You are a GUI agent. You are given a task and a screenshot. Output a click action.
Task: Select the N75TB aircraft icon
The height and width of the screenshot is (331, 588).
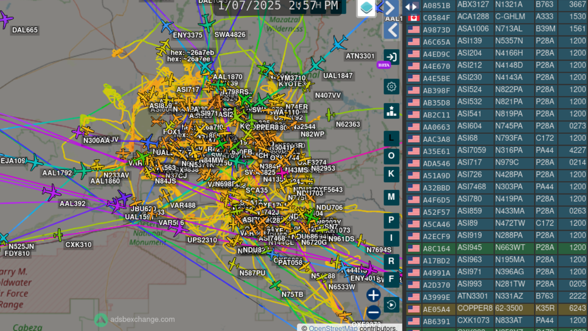[276, 285]
